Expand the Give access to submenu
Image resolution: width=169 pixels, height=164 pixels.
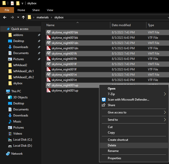tap(134, 112)
